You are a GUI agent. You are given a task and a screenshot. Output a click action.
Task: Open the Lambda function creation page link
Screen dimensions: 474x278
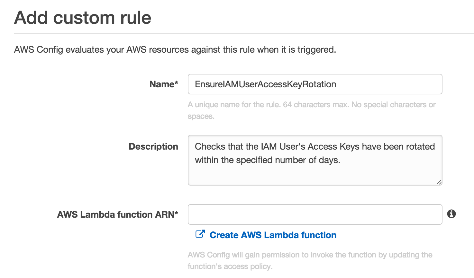(273, 235)
